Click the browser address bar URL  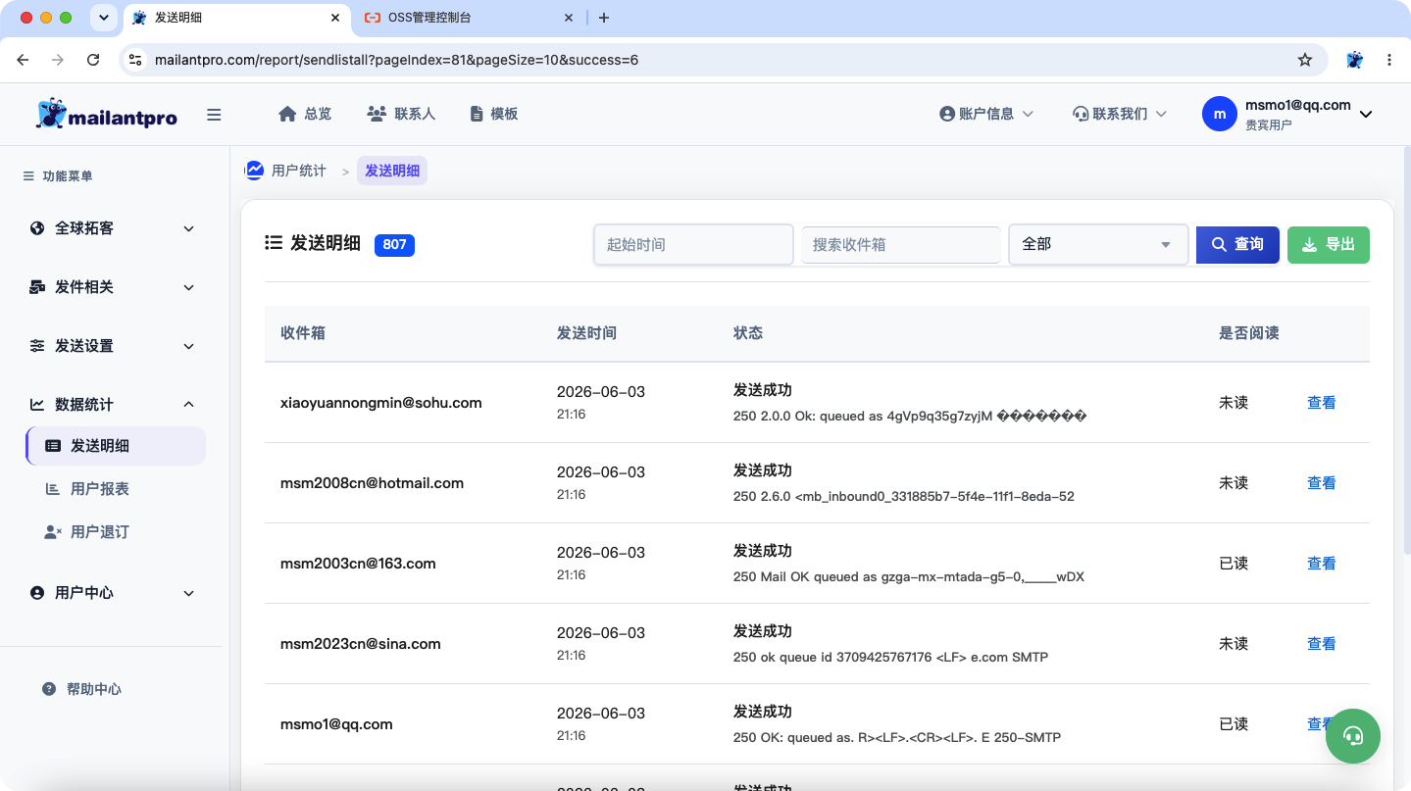[x=397, y=60]
